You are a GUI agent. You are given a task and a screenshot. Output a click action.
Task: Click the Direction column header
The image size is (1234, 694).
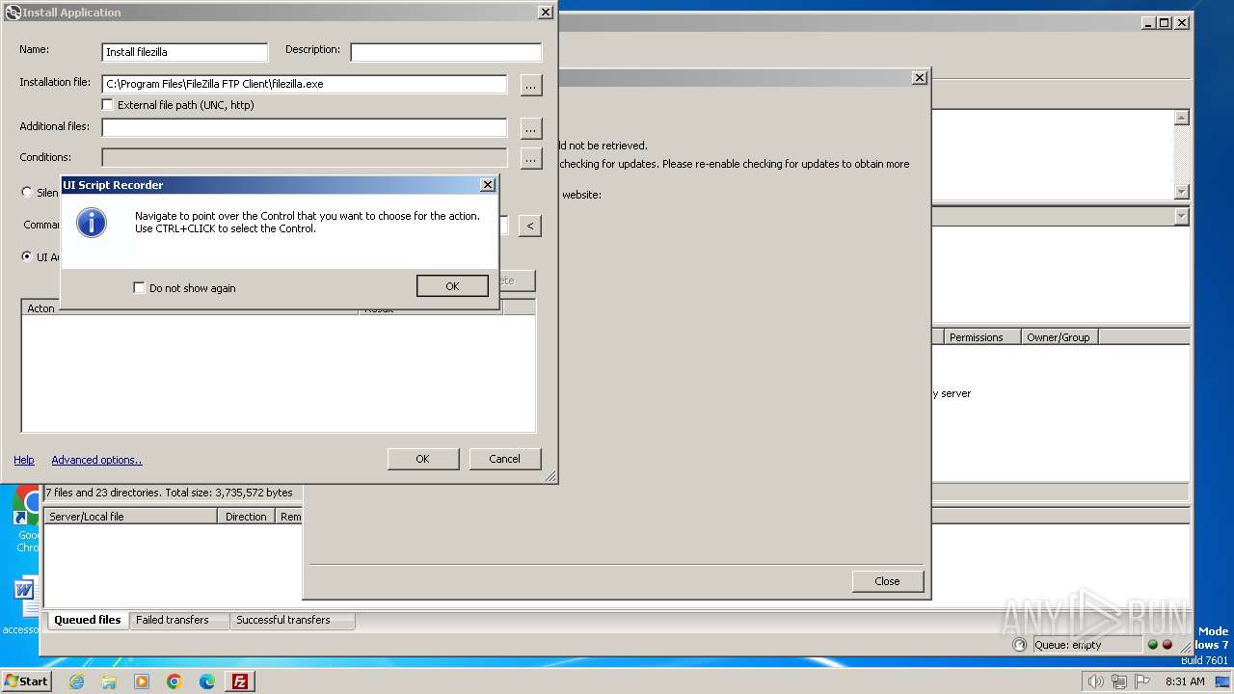[x=246, y=517]
